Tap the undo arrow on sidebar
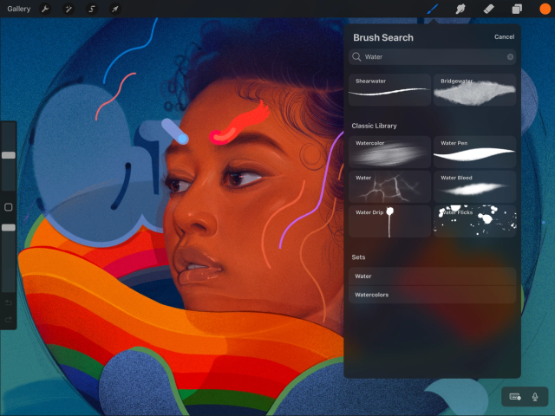555x416 pixels. (x=9, y=302)
